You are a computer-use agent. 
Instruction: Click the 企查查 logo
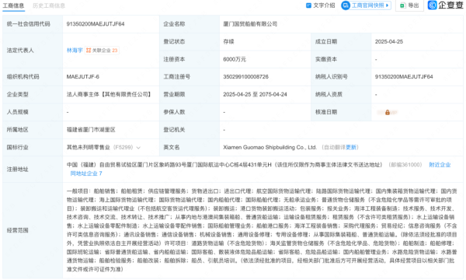point(446,5)
